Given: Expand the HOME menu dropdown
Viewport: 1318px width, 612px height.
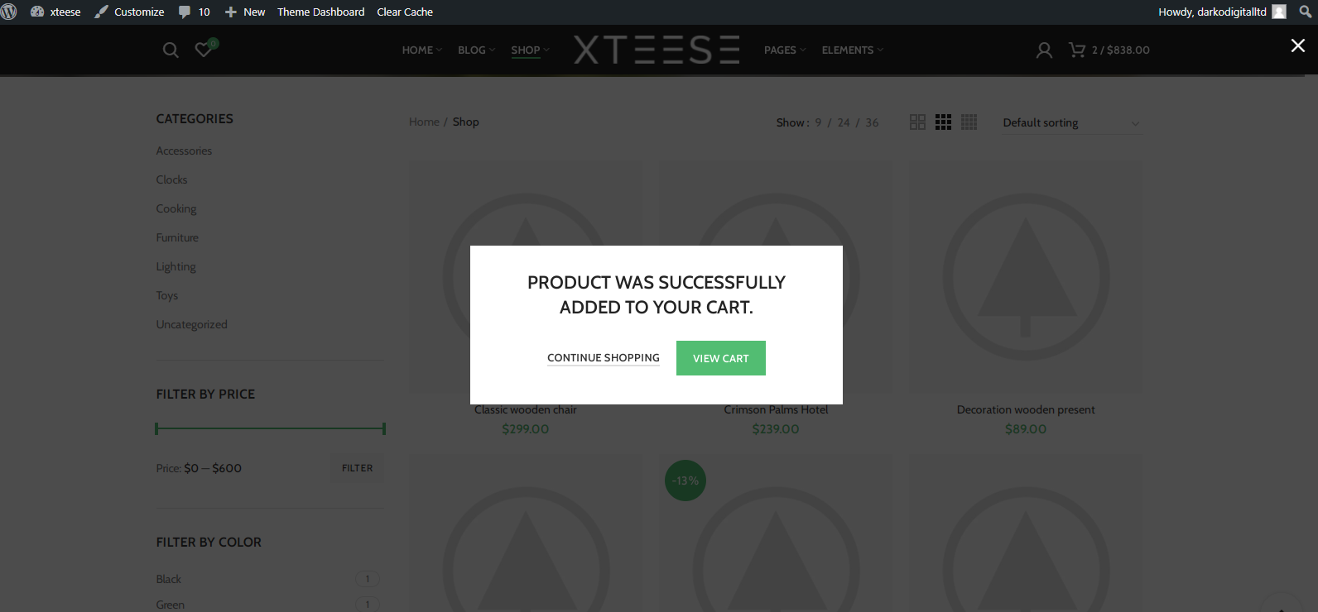Looking at the screenshot, I should [422, 50].
